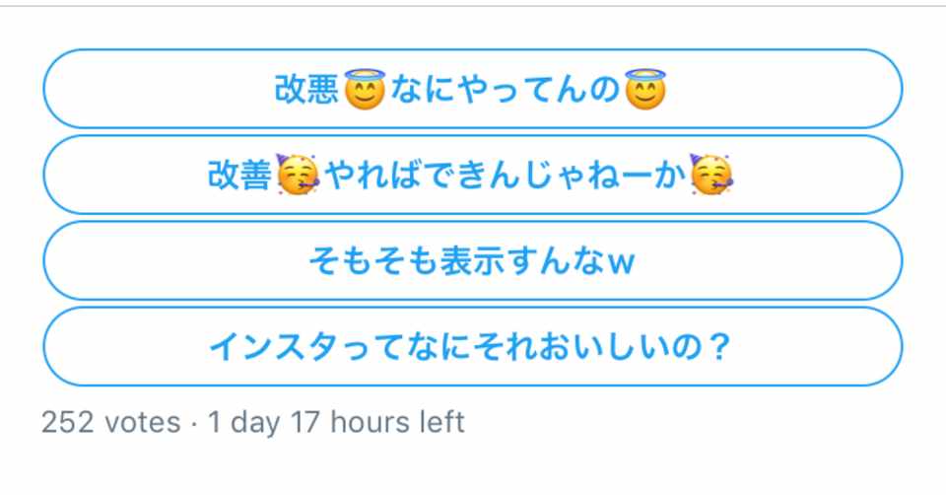Click the やればできんじゃねーか text in second choice
Image resolution: width=946 pixels, height=495 pixels.
(506, 176)
